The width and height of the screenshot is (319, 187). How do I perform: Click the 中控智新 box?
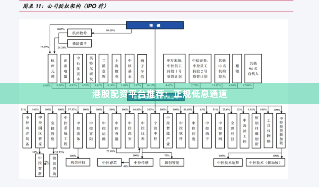pos(40,165)
